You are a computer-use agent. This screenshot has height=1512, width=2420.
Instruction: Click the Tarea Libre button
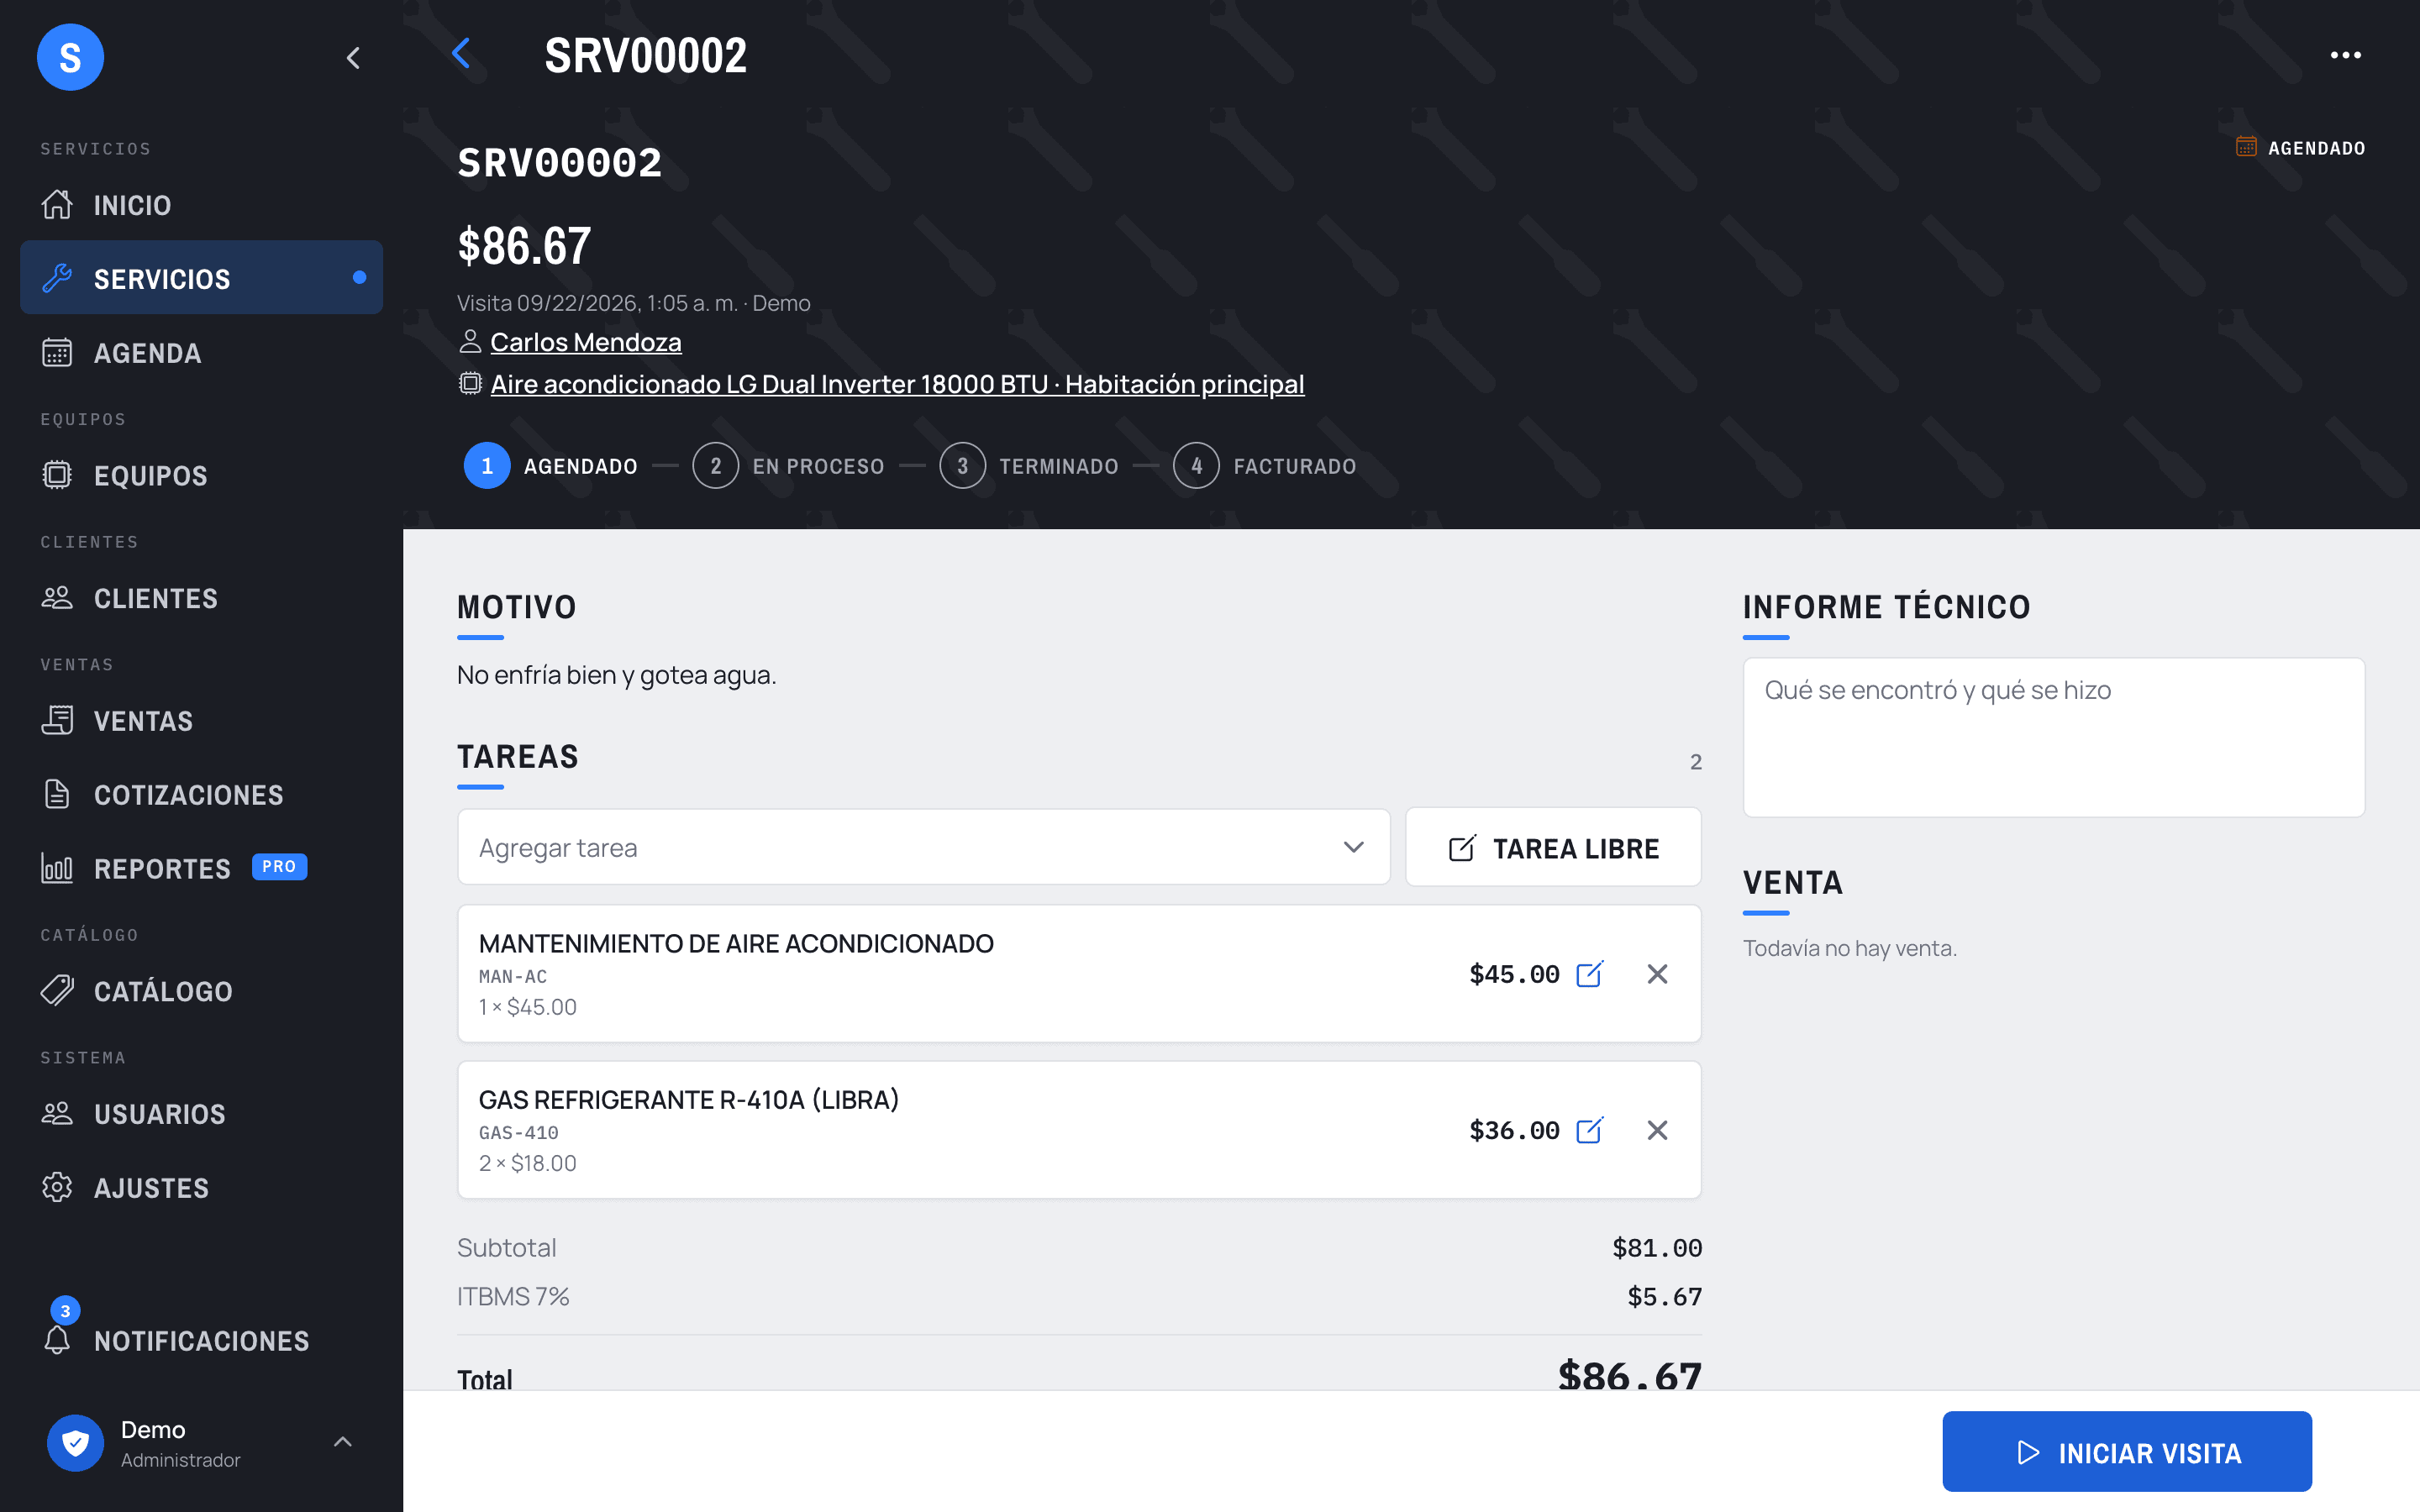[1553, 848]
